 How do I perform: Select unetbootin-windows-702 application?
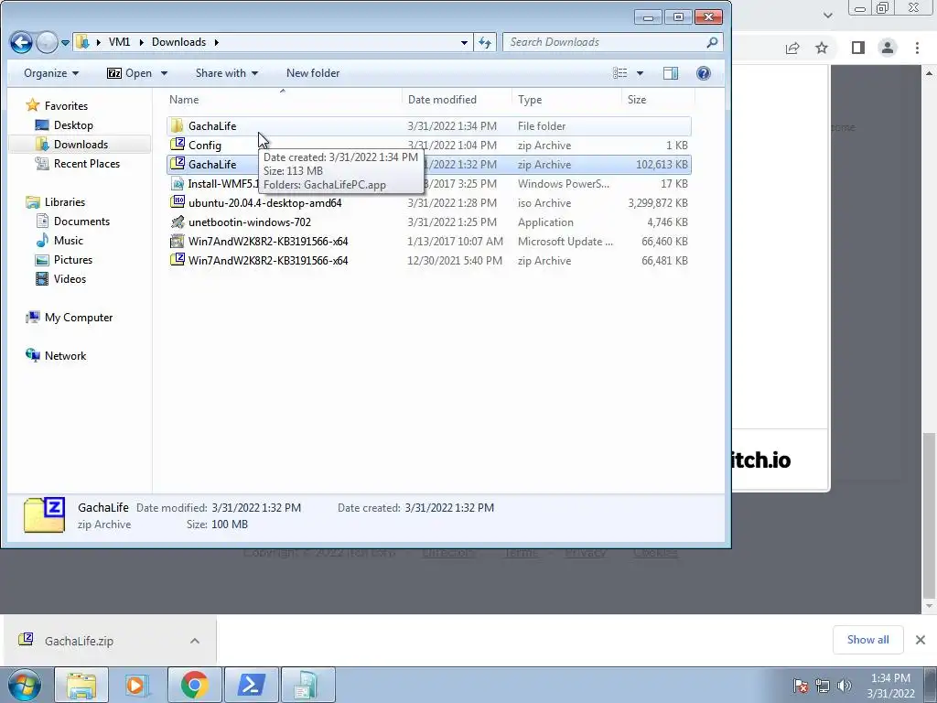(428, 222)
